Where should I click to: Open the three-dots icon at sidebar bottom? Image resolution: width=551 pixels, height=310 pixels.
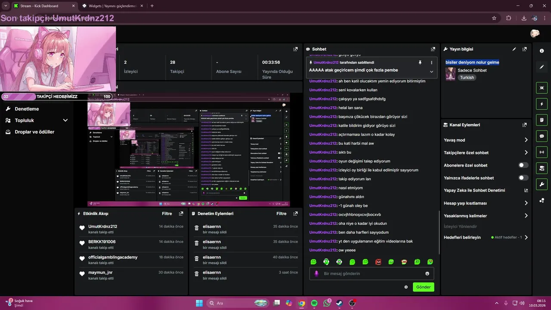(x=542, y=200)
